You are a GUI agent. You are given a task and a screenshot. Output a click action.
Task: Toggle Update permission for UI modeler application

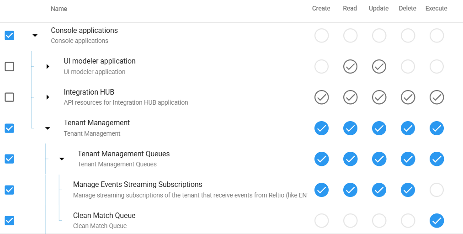coord(379,67)
